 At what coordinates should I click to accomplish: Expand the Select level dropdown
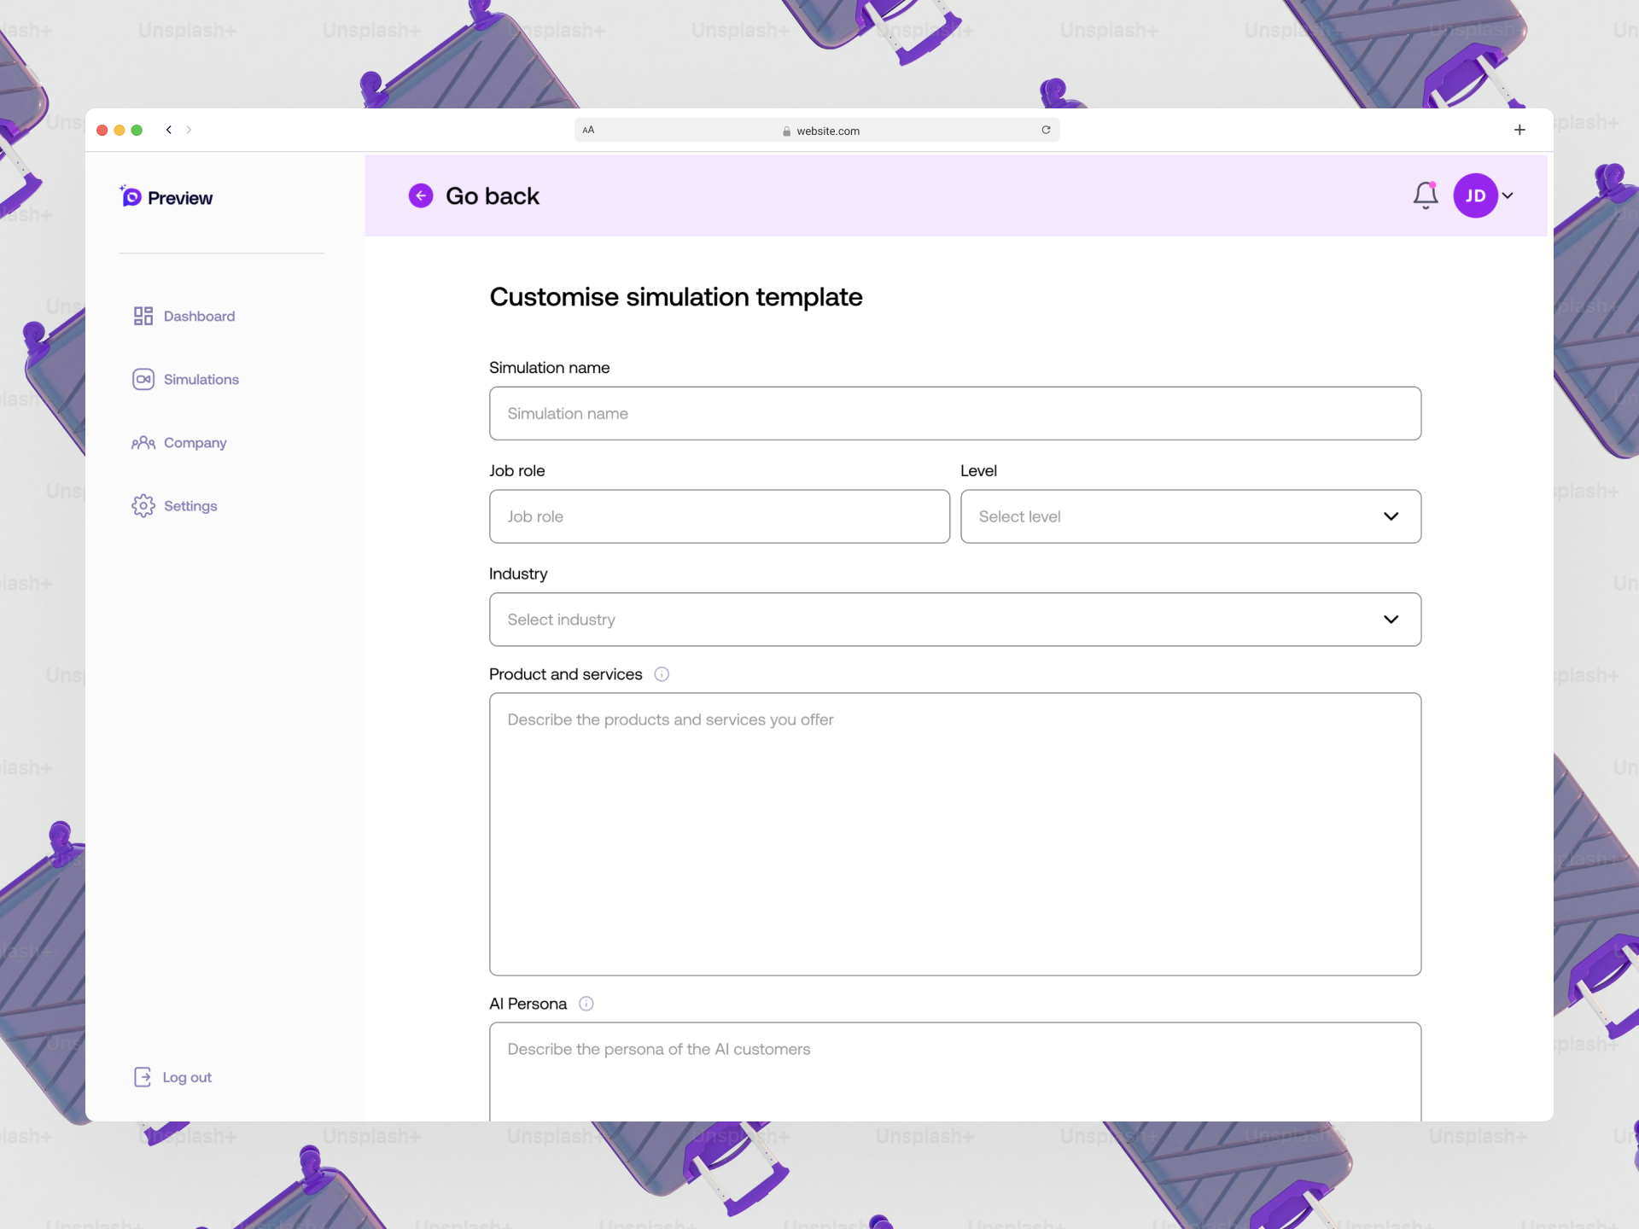click(1190, 516)
